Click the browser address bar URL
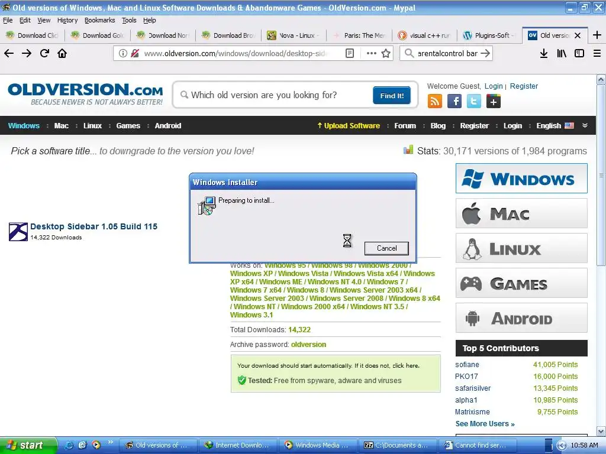The height and width of the screenshot is (454, 606). 234,53
